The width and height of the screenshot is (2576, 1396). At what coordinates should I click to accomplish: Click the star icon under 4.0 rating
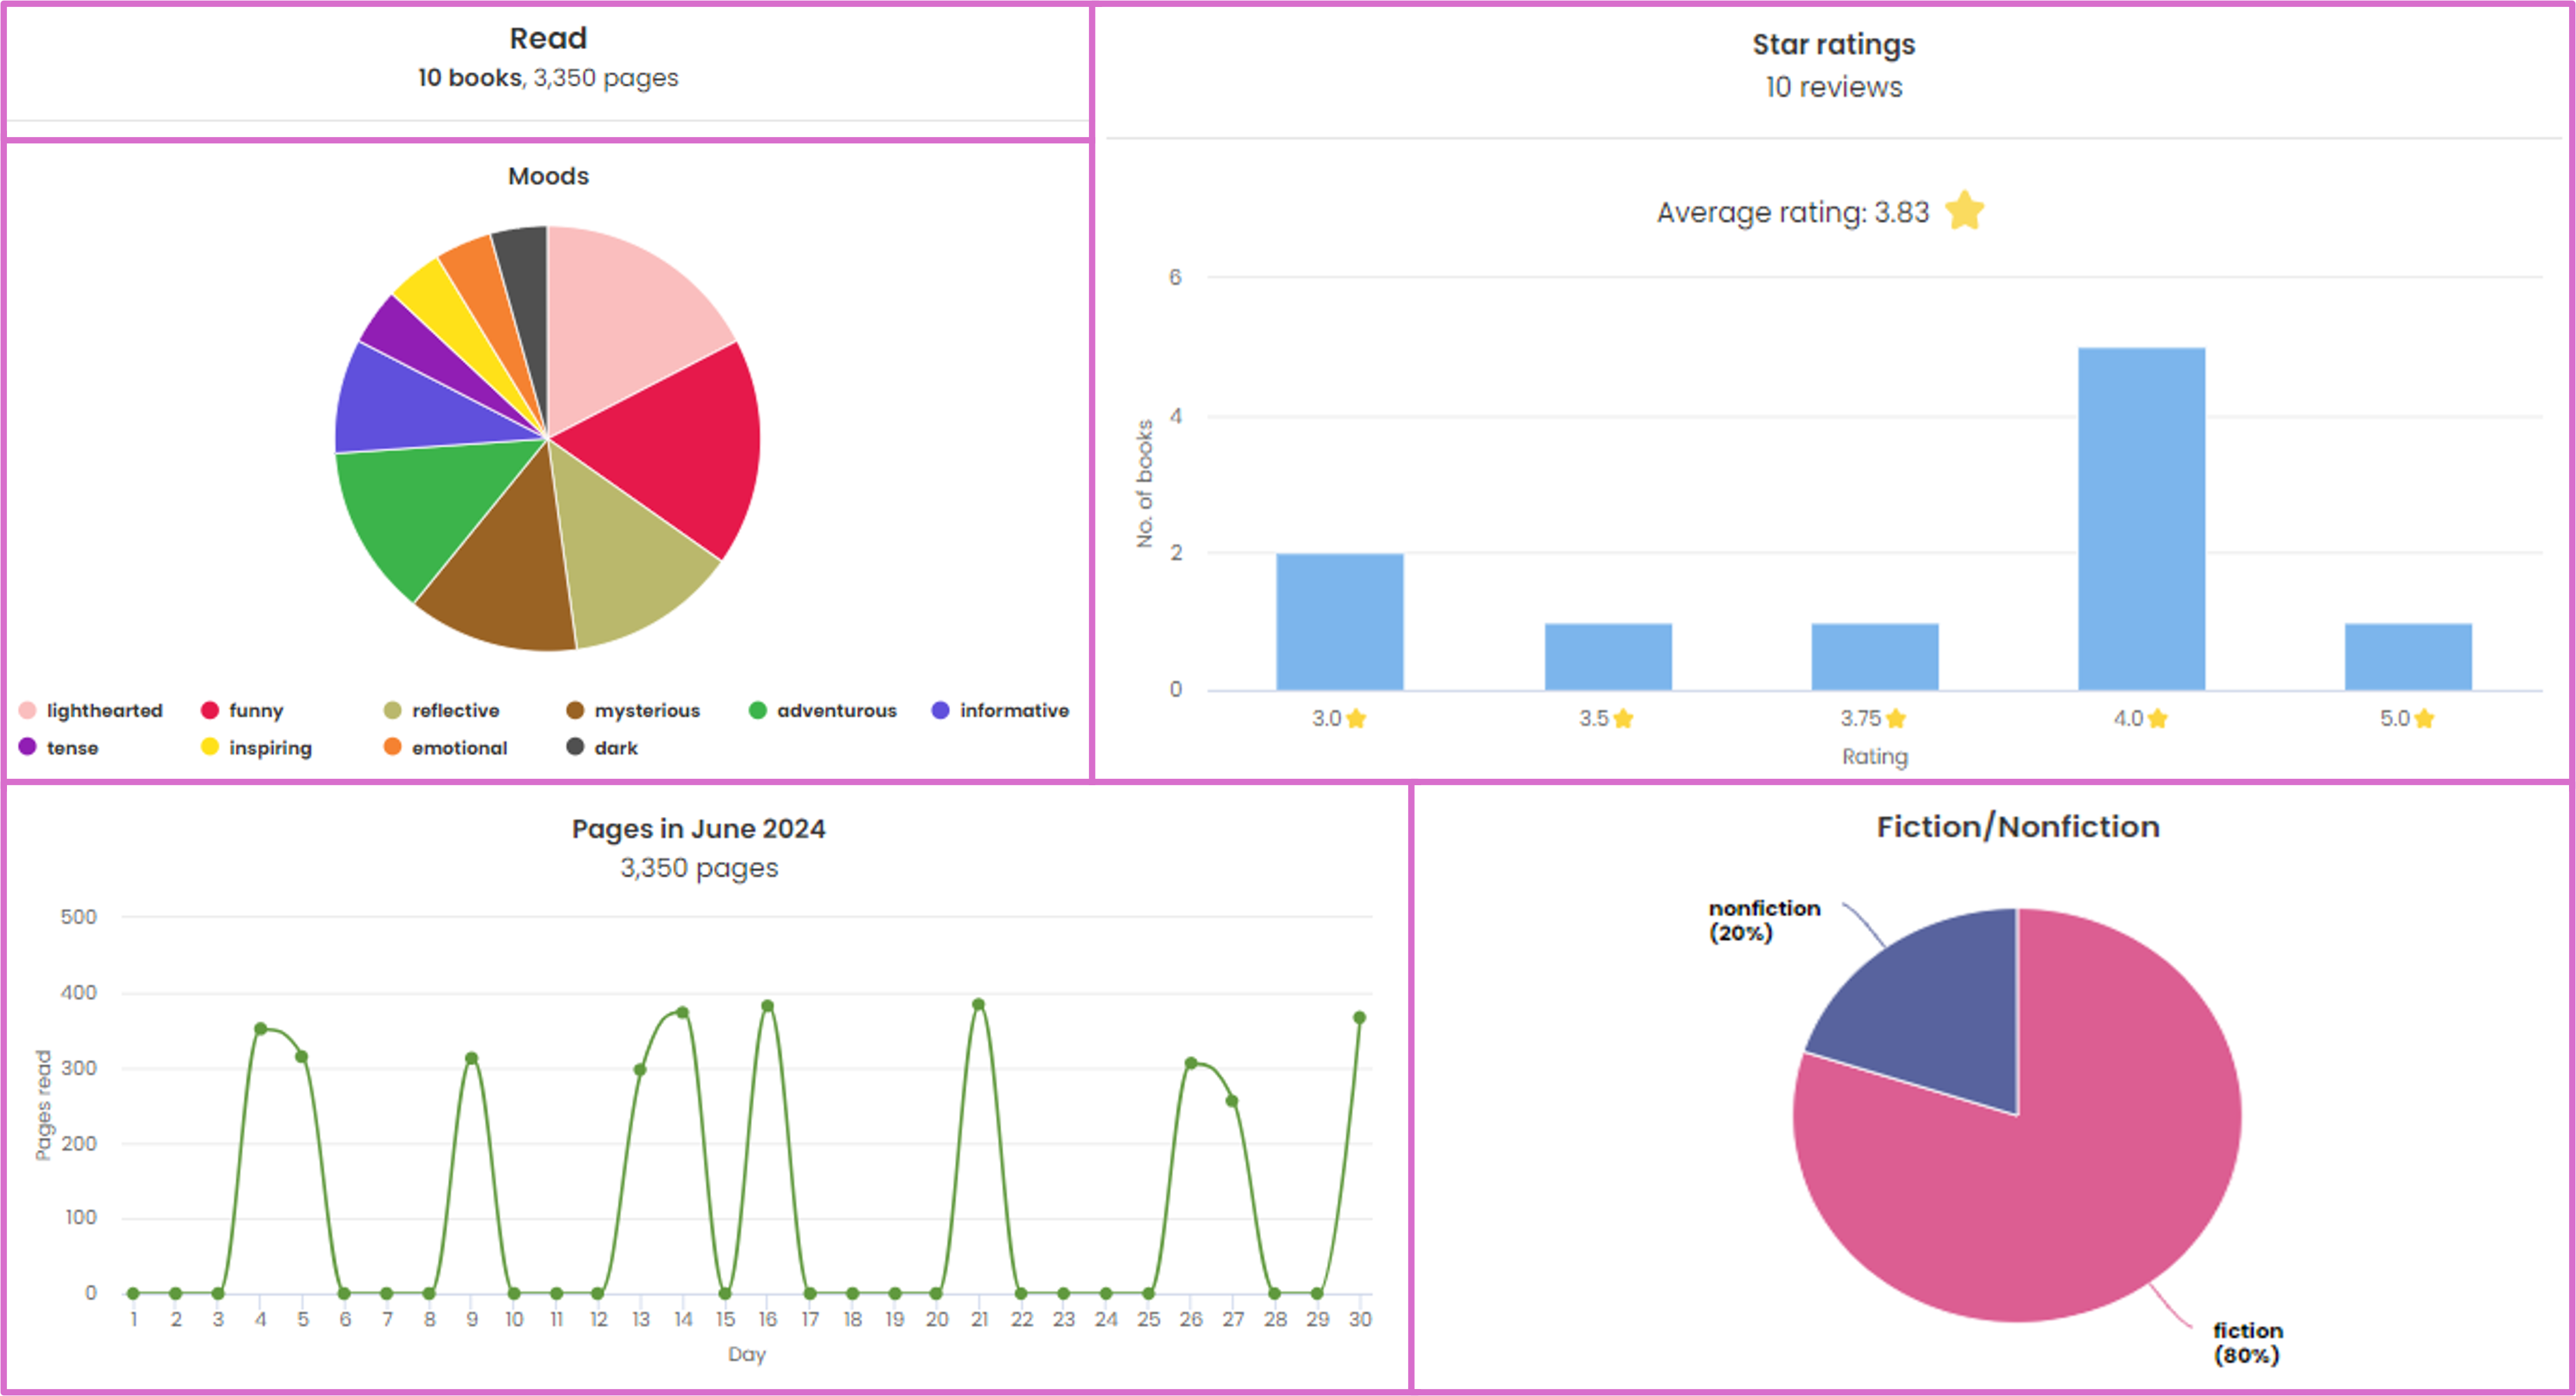[2157, 719]
